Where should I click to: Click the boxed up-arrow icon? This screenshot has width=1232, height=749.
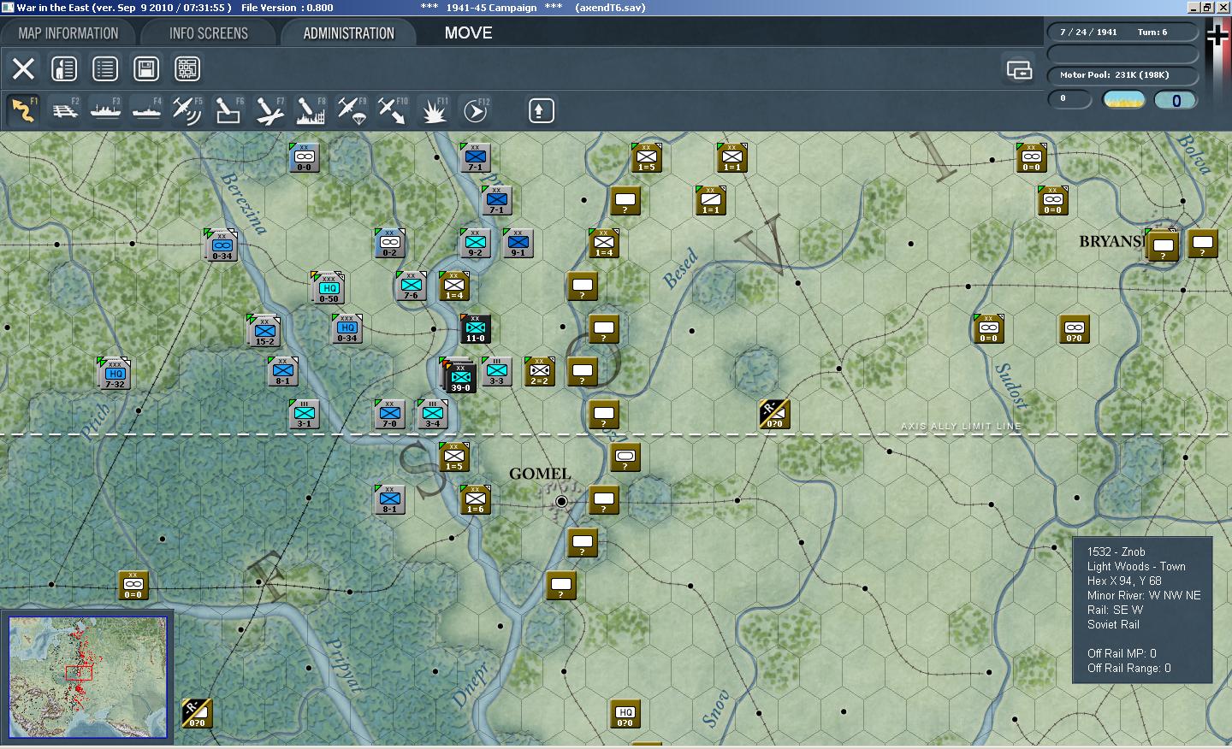point(541,110)
